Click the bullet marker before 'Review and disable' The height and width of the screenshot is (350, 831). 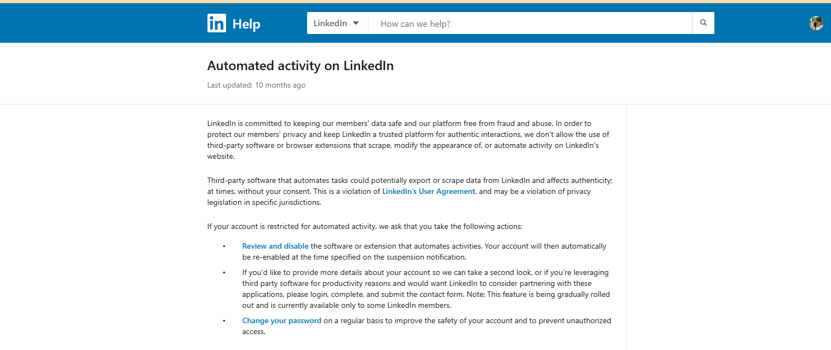224,246
